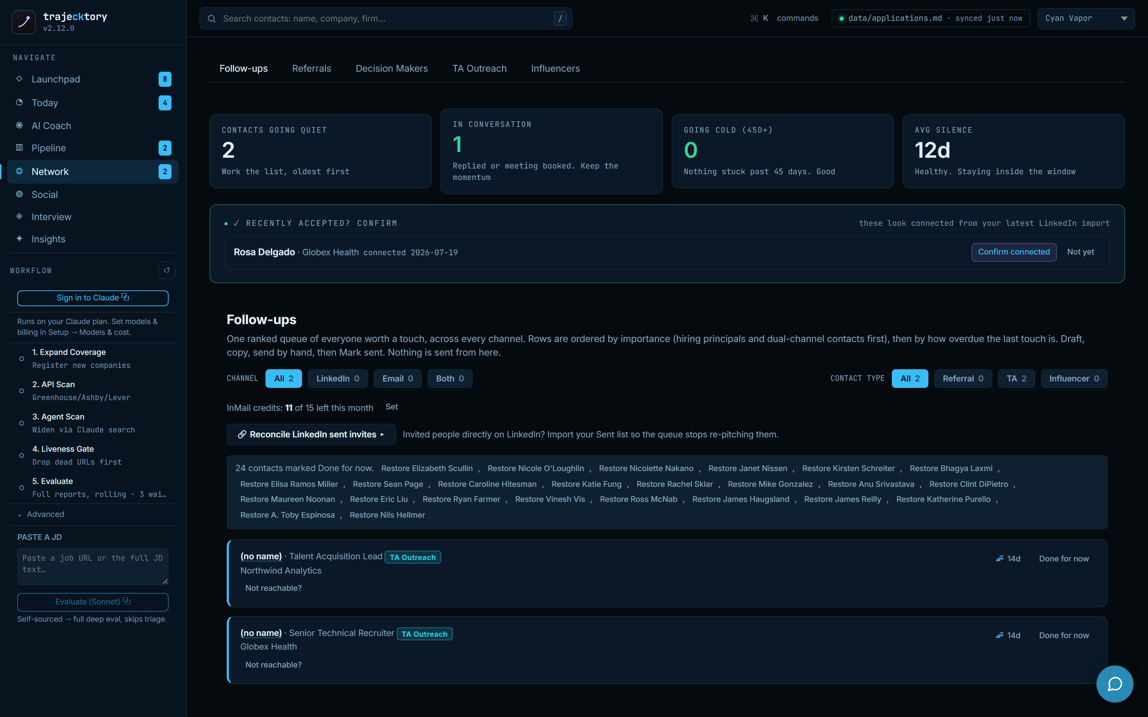This screenshot has height=717, width=1148.
Task: Click the Globex Health 14d age icon
Action: click(999, 635)
